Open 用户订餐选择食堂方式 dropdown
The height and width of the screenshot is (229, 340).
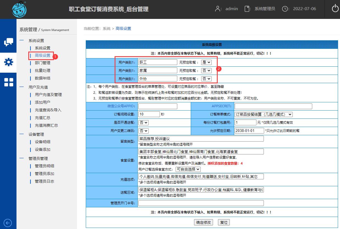[188, 169]
